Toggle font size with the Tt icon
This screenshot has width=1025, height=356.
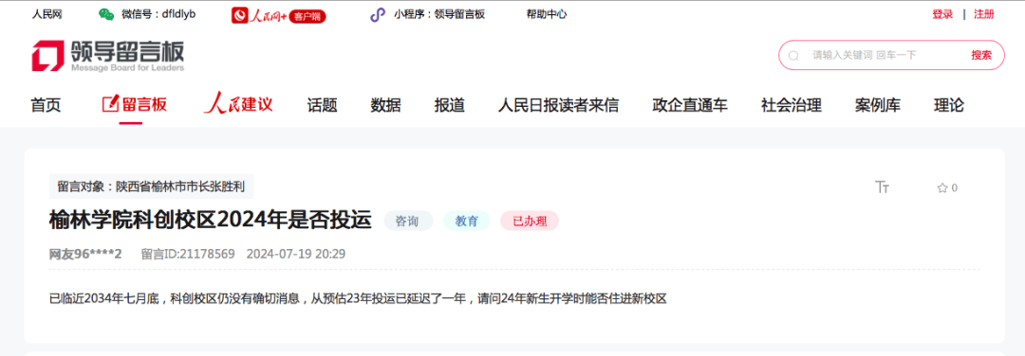tap(882, 187)
